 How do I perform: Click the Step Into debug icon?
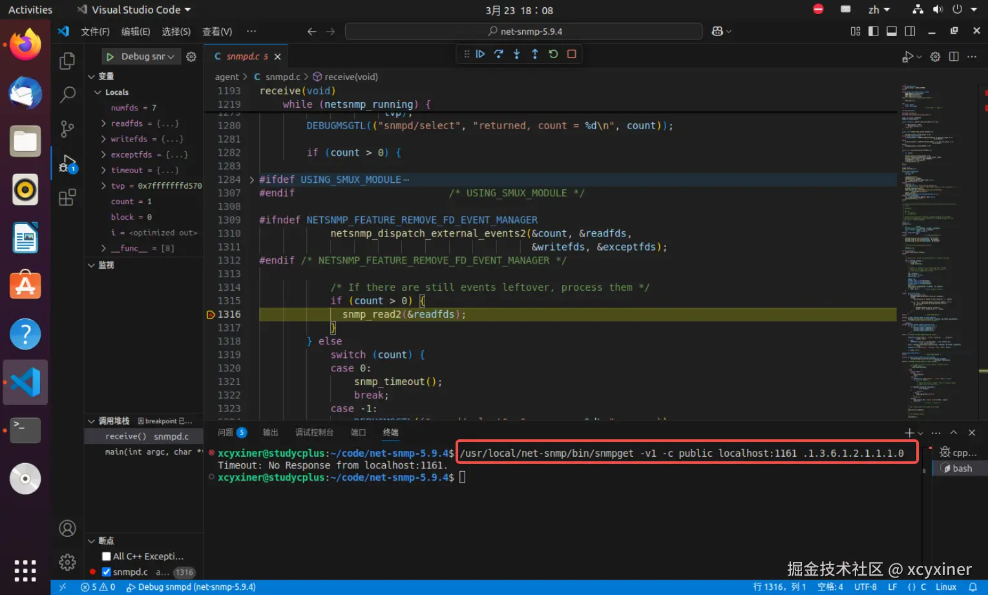[516, 54]
